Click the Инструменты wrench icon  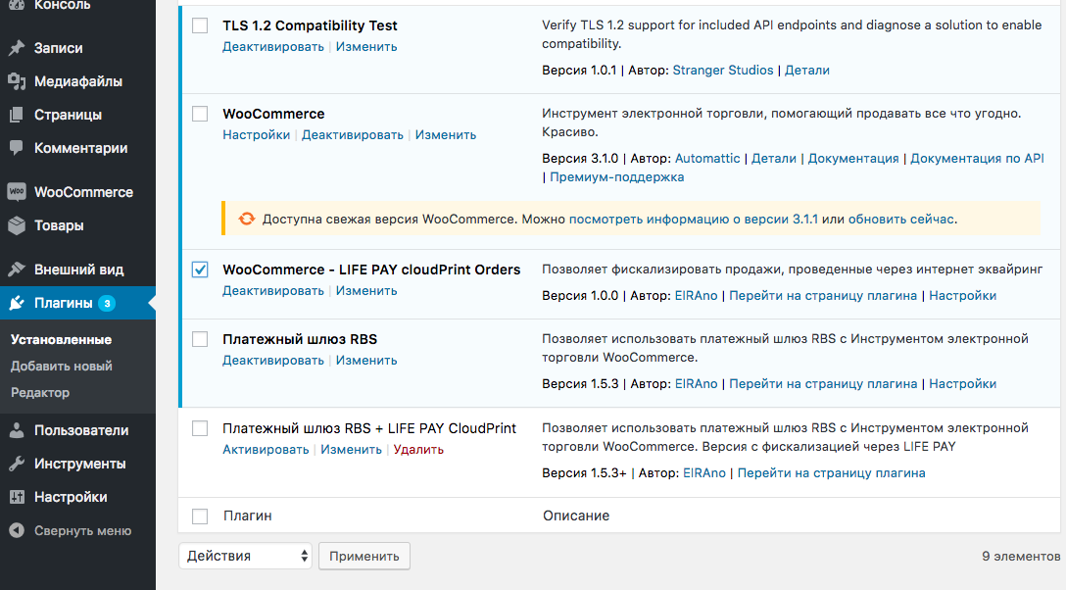point(17,464)
